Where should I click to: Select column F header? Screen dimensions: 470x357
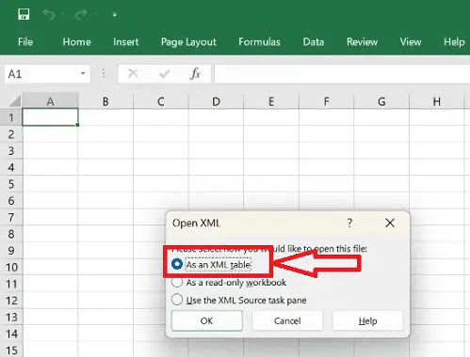(327, 101)
